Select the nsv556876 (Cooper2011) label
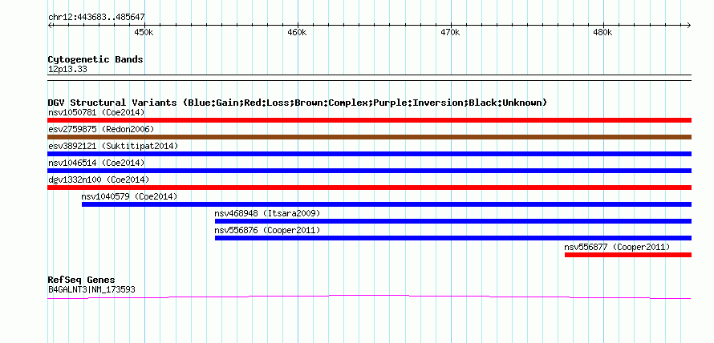The height and width of the screenshot is (343, 714). click(267, 230)
